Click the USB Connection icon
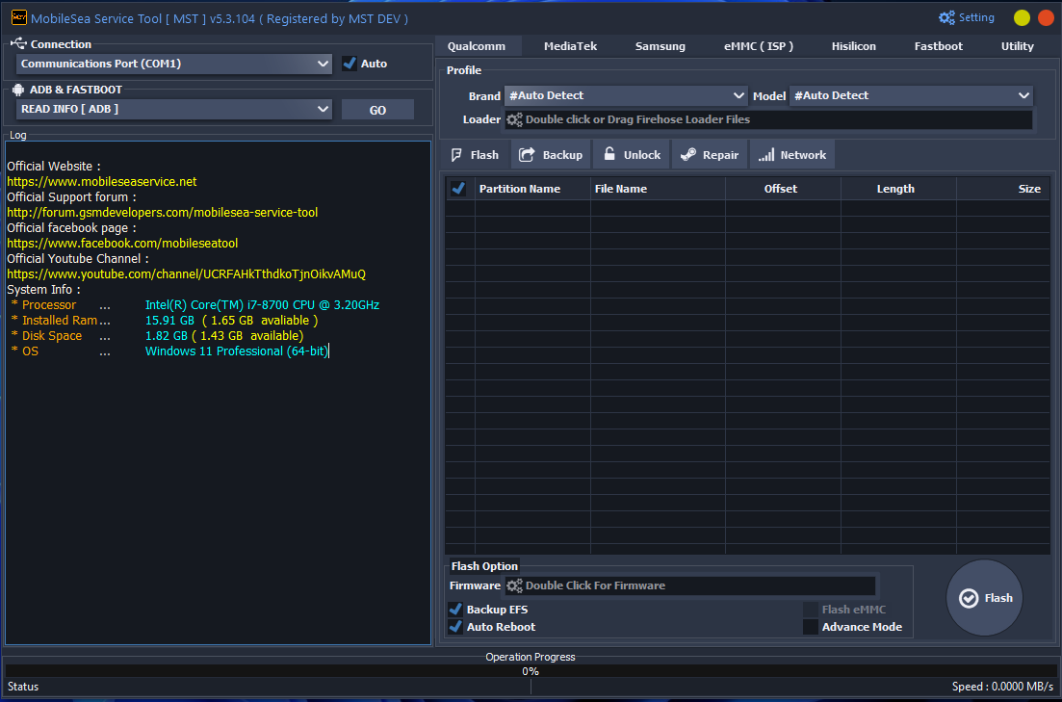1062x702 pixels. (18, 44)
